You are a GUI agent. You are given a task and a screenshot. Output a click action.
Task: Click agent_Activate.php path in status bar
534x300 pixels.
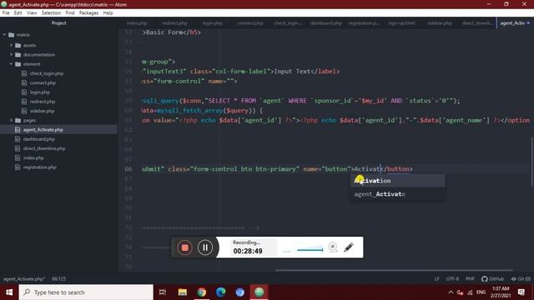24,278
